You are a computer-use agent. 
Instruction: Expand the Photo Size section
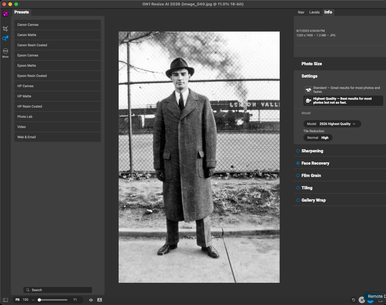312,64
